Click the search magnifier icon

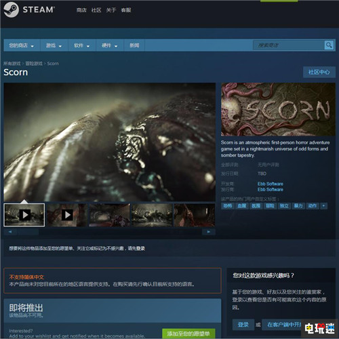(329, 45)
